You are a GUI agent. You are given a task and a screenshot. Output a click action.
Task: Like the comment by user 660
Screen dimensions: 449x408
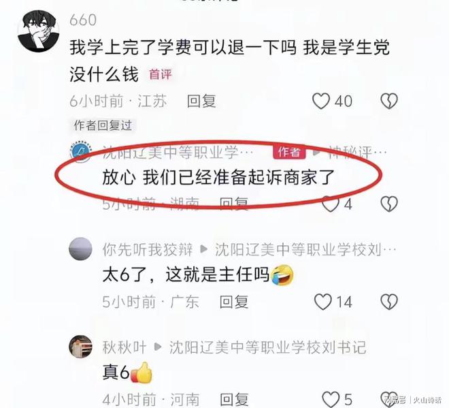(321, 101)
